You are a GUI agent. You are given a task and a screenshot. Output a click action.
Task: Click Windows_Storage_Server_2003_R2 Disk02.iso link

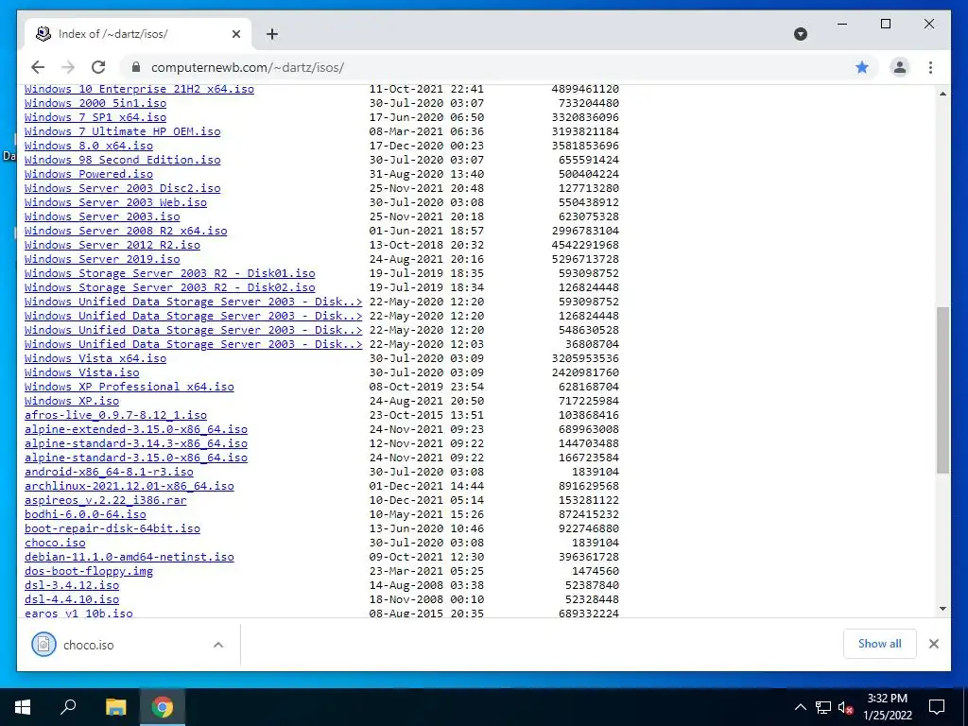[170, 287]
